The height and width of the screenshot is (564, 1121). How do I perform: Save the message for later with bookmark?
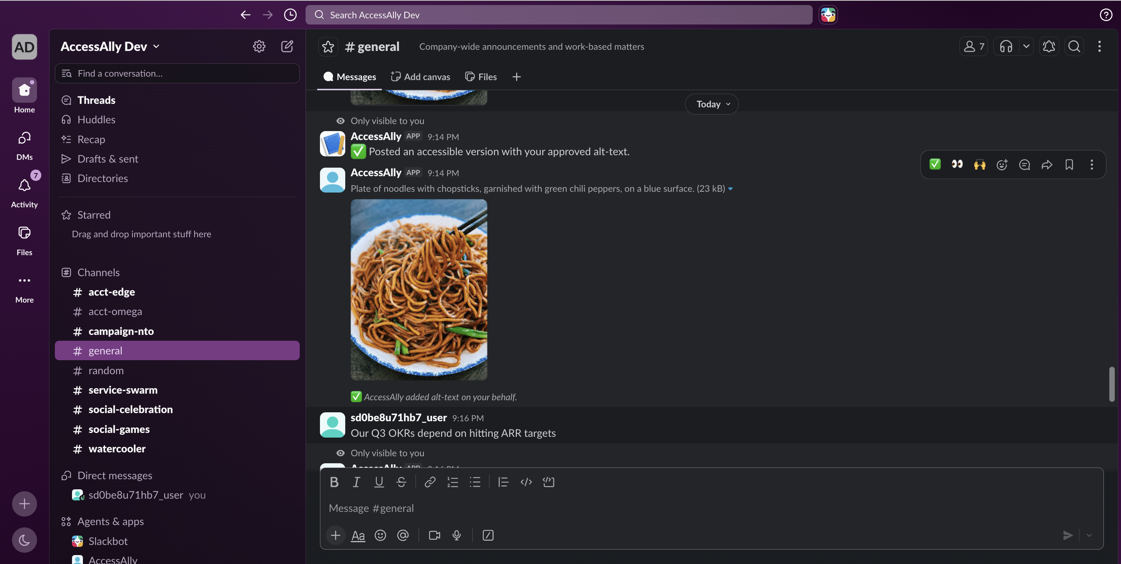(x=1069, y=165)
